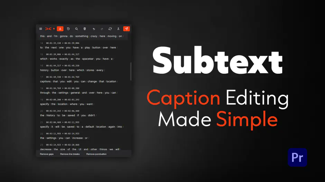
Task: Click the word 'edit' in caption 17
Action: (69, 82)
